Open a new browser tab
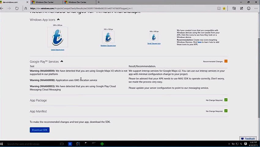The width and height of the screenshot is (260, 147). click(x=99, y=2)
